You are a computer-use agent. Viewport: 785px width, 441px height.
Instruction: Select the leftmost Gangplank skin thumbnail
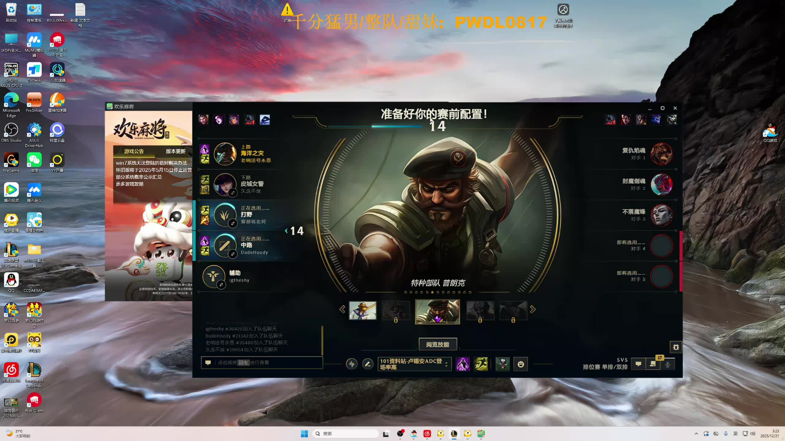(362, 311)
